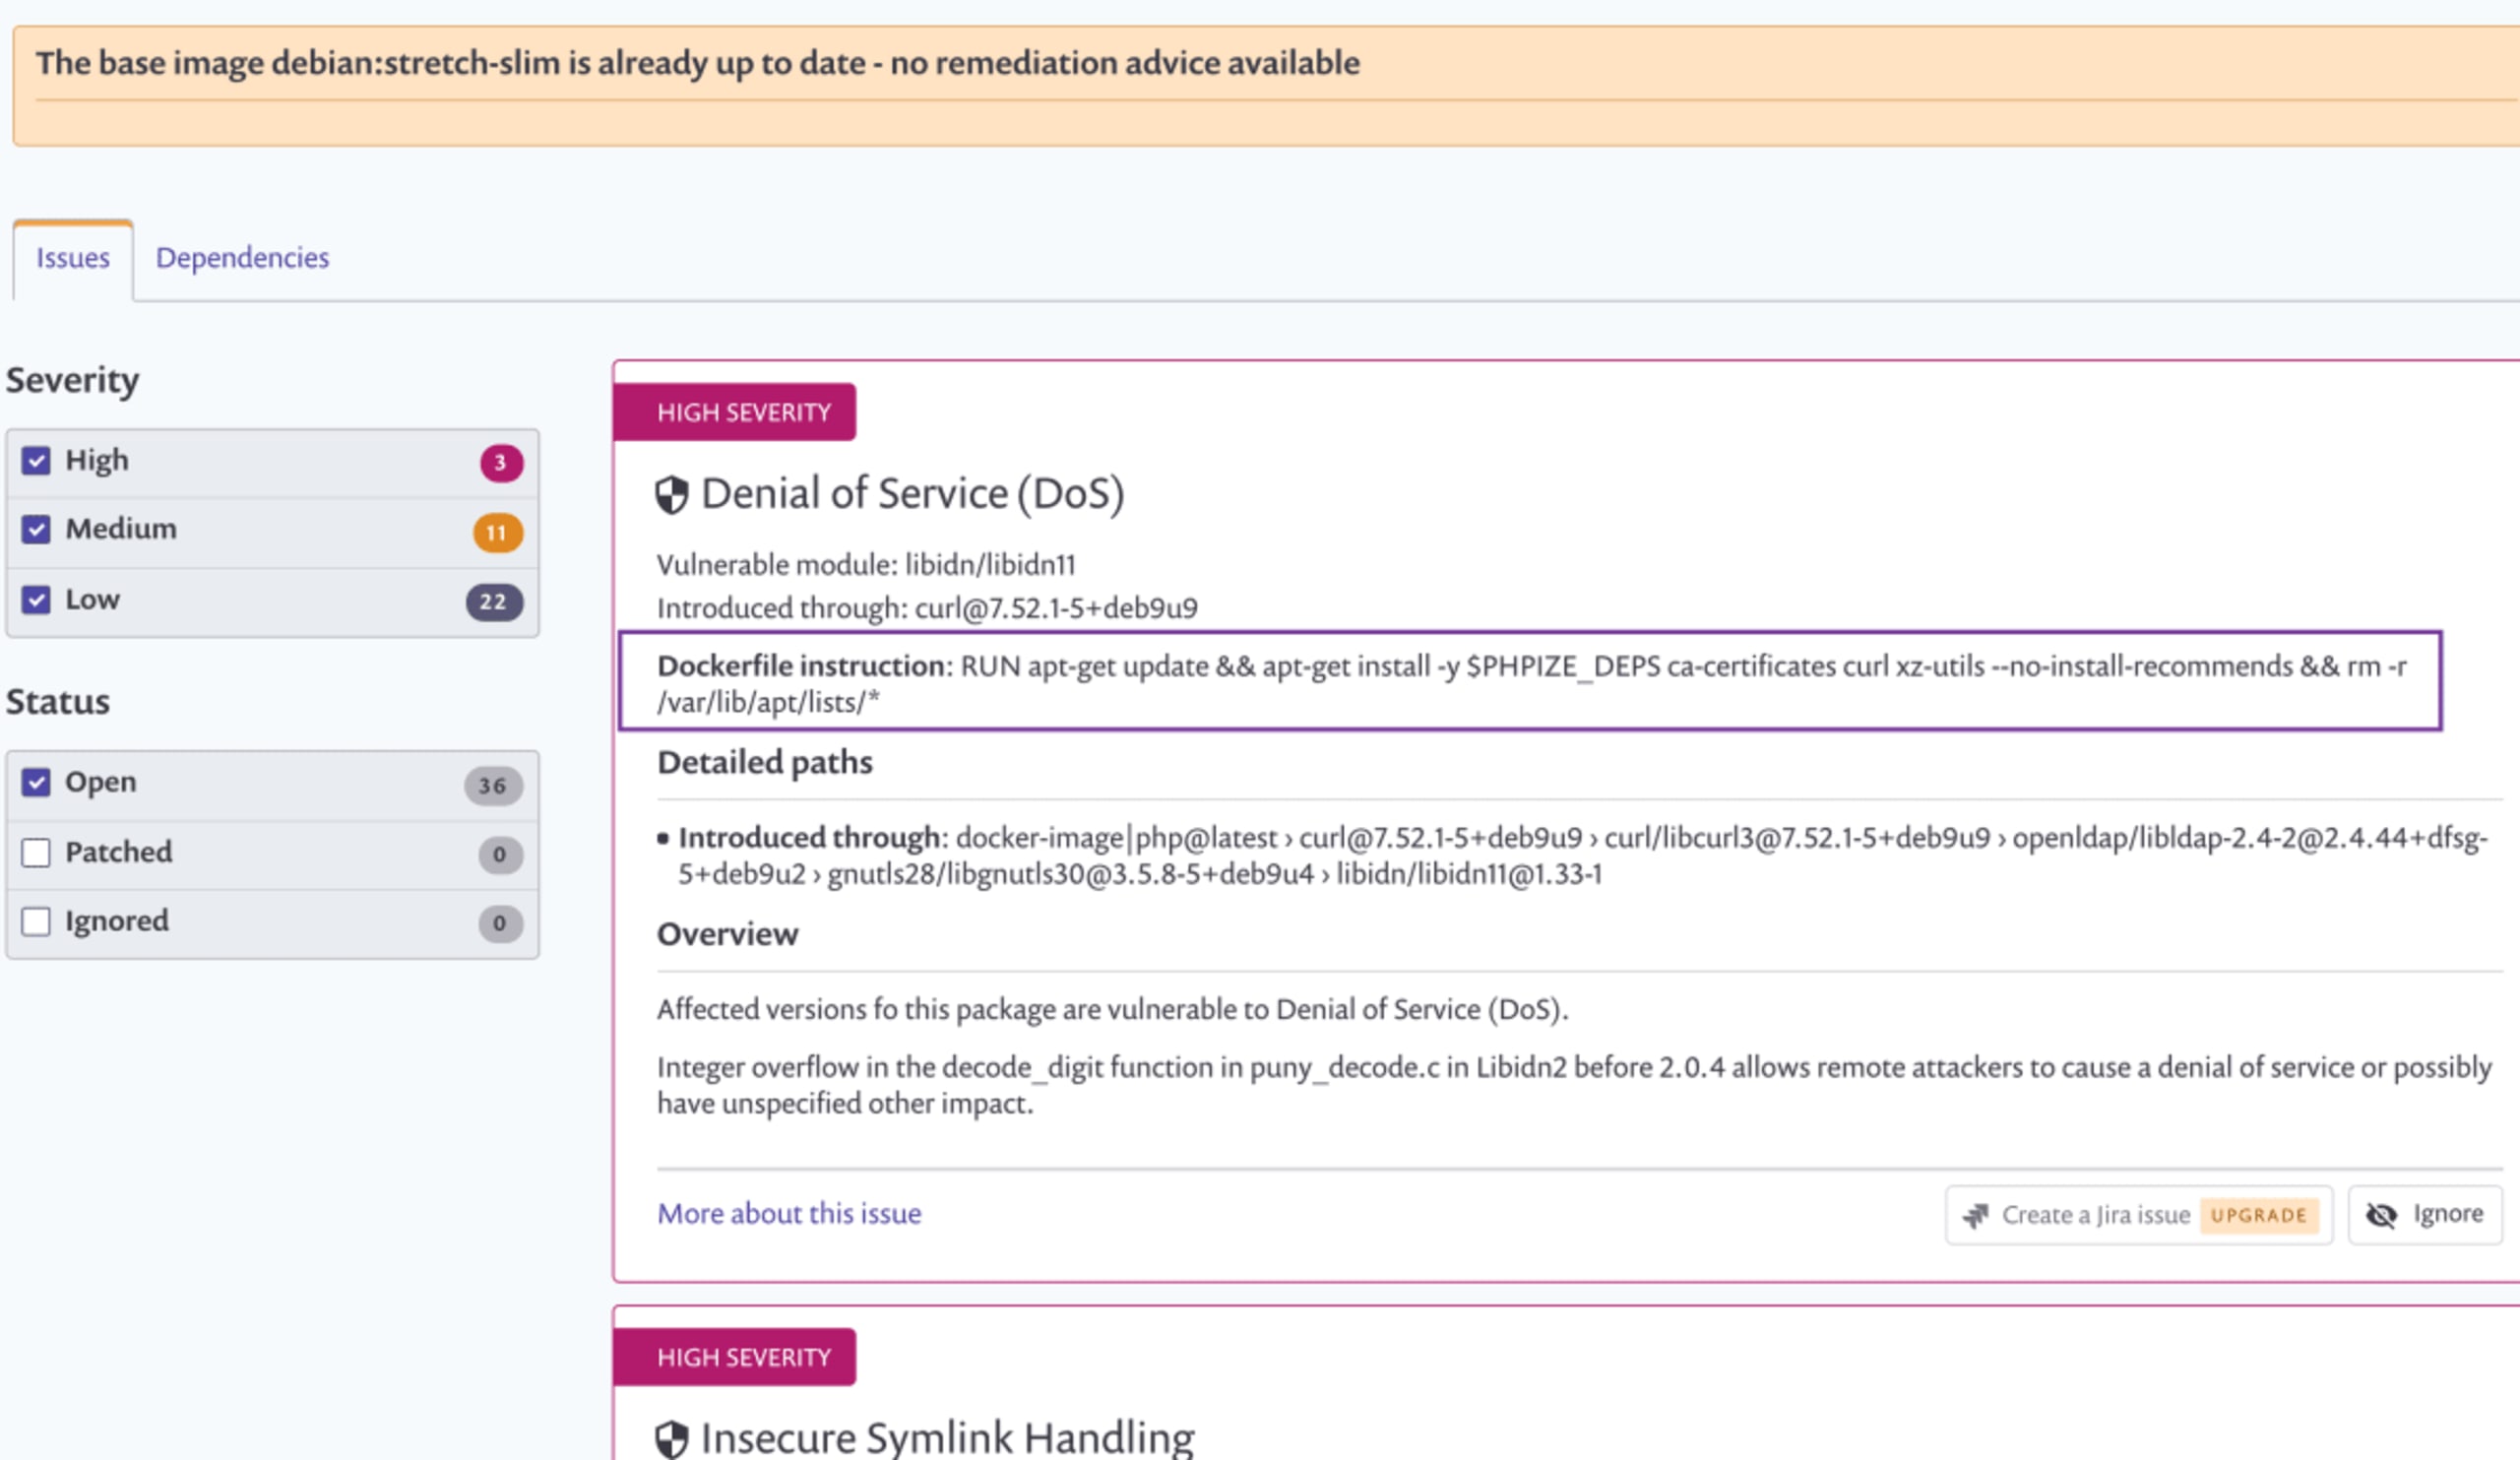Click the crossed-eye Ignore icon
Viewport: 2520px width, 1460px height.
[2381, 1215]
